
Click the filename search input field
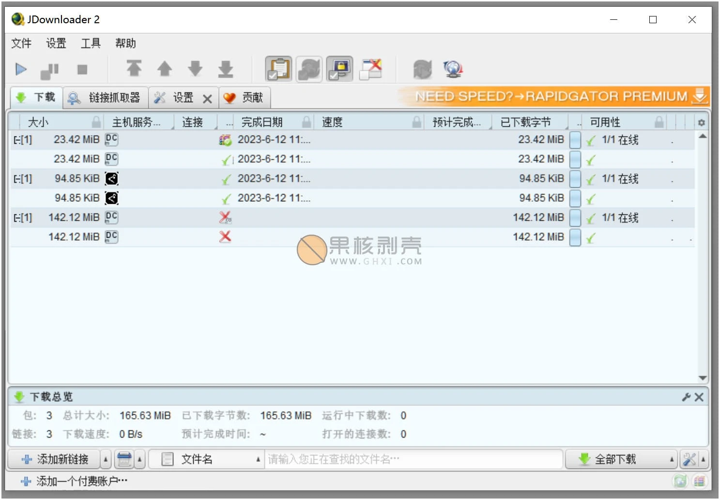pyautogui.click(x=412, y=459)
